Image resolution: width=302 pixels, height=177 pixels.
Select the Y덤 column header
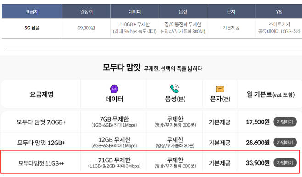(279, 11)
